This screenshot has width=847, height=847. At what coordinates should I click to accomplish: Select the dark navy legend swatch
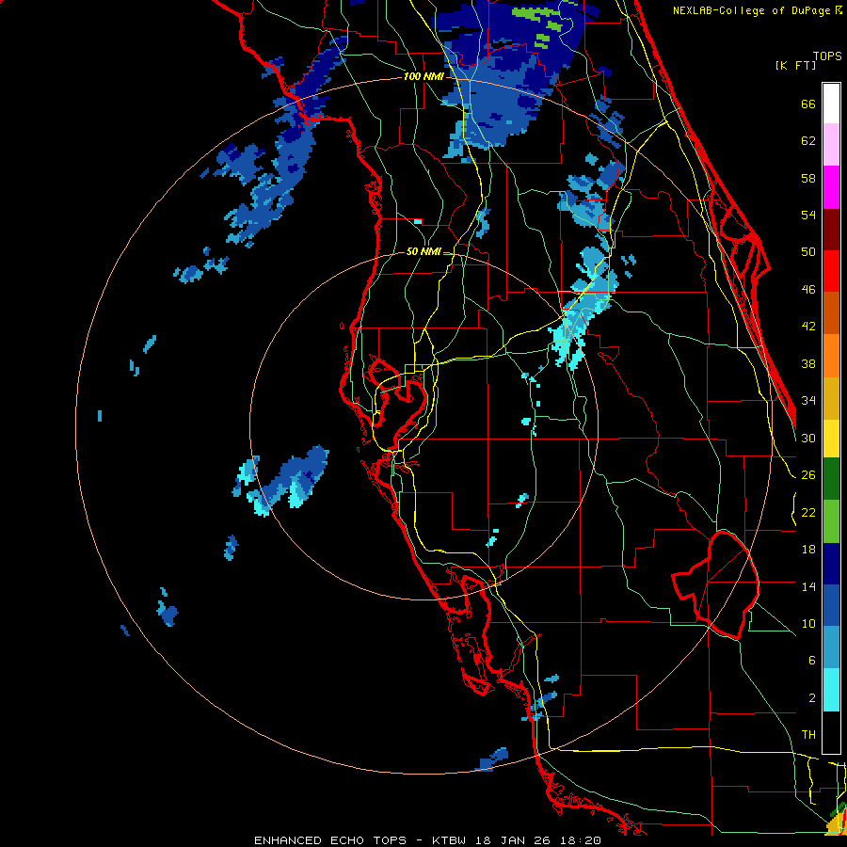(x=831, y=564)
